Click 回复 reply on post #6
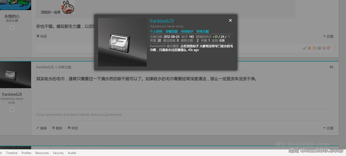Screen dimensions: 346x156 pos(328,128)
